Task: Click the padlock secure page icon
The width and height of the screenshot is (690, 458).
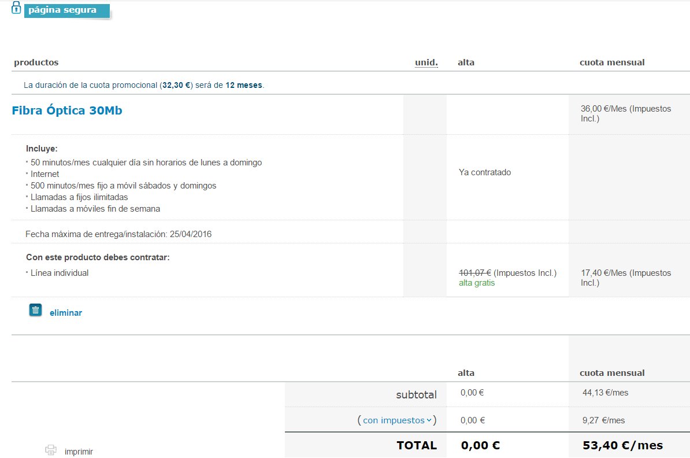Action: pyautogui.click(x=16, y=8)
